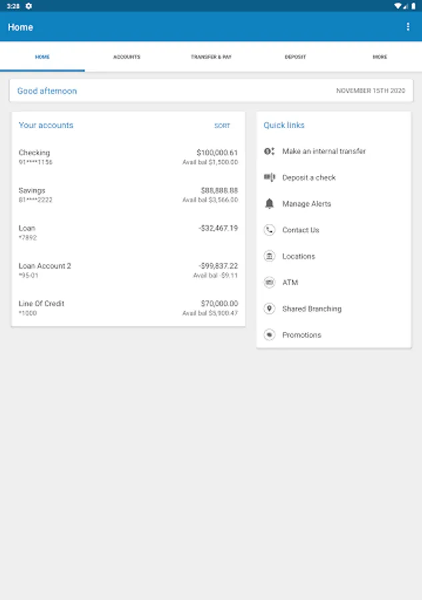Viewport: 422px width, 600px height.
Task: Tap the Quick links heading
Action: click(284, 125)
